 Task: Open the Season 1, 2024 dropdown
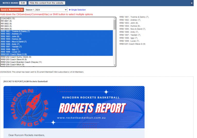(46, 10)
